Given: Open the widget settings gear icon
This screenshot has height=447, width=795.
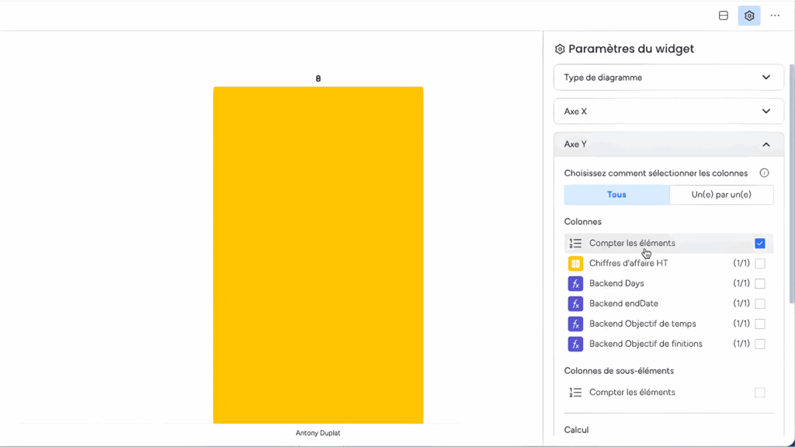Looking at the screenshot, I should tap(749, 16).
